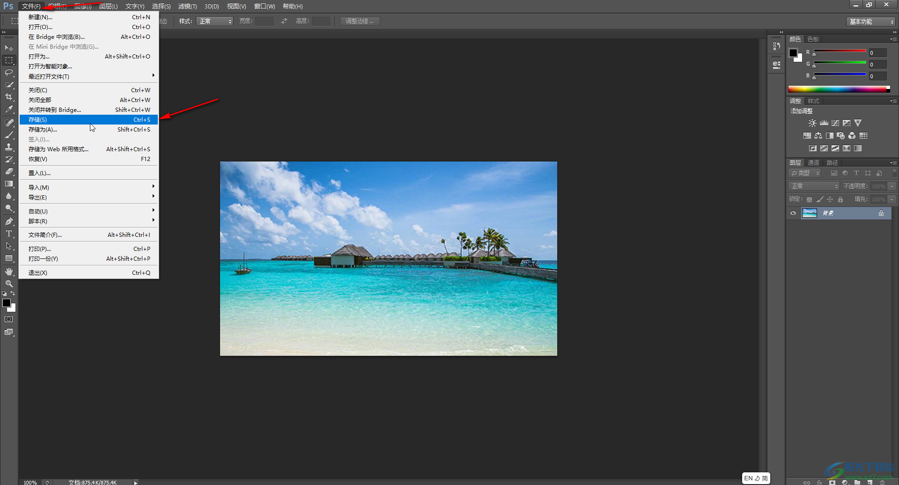This screenshot has width=899, height=485.
Task: Toggle lock image pixels brush icon
Action: pos(820,200)
